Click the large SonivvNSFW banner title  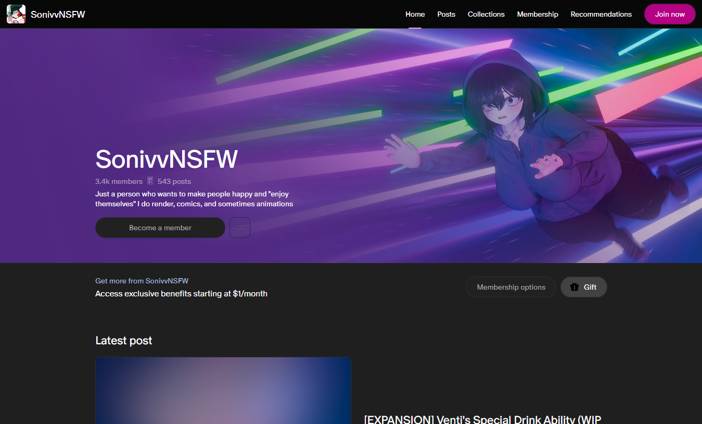click(x=167, y=159)
